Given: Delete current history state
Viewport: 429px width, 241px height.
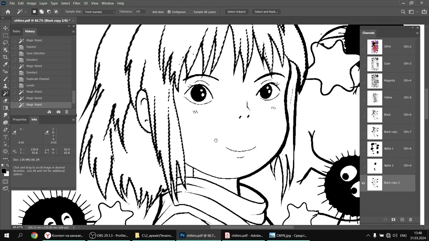Looking at the screenshot, I should [x=67, y=112].
